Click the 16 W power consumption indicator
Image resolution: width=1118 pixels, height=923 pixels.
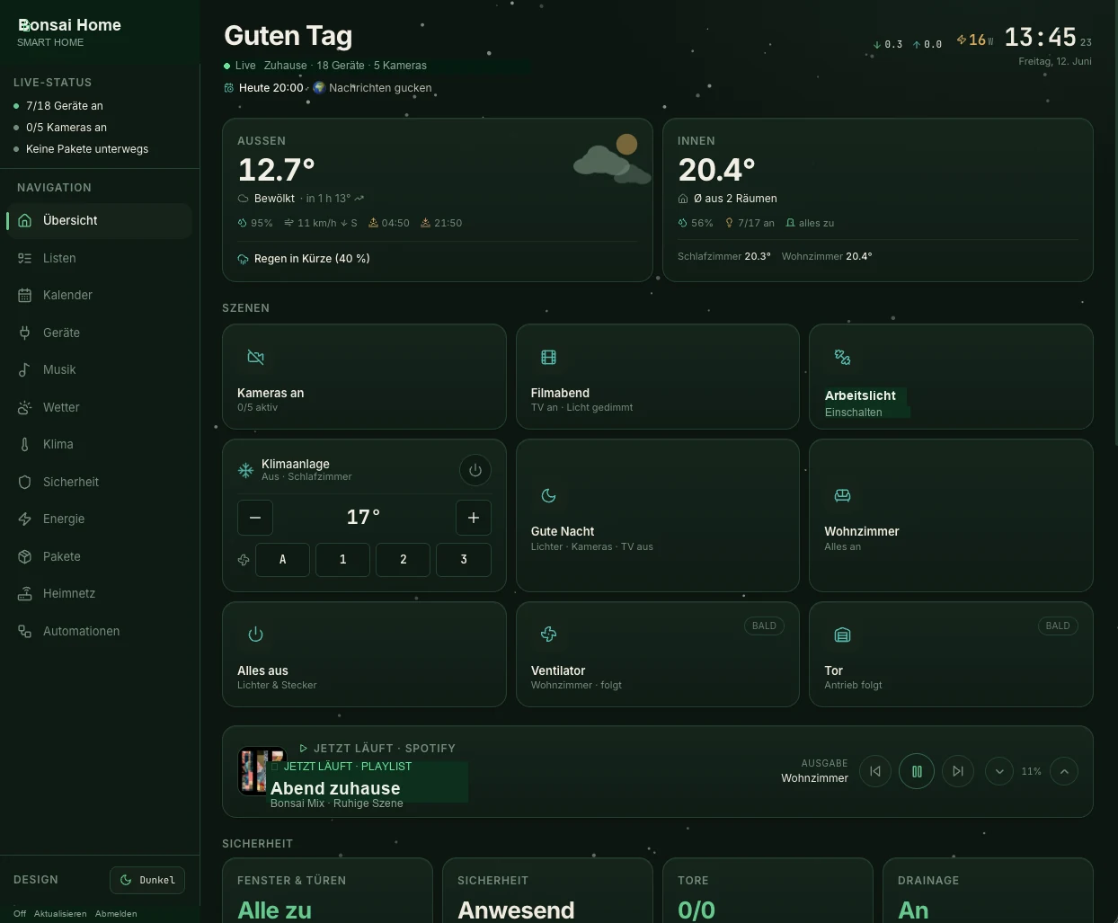(x=975, y=40)
